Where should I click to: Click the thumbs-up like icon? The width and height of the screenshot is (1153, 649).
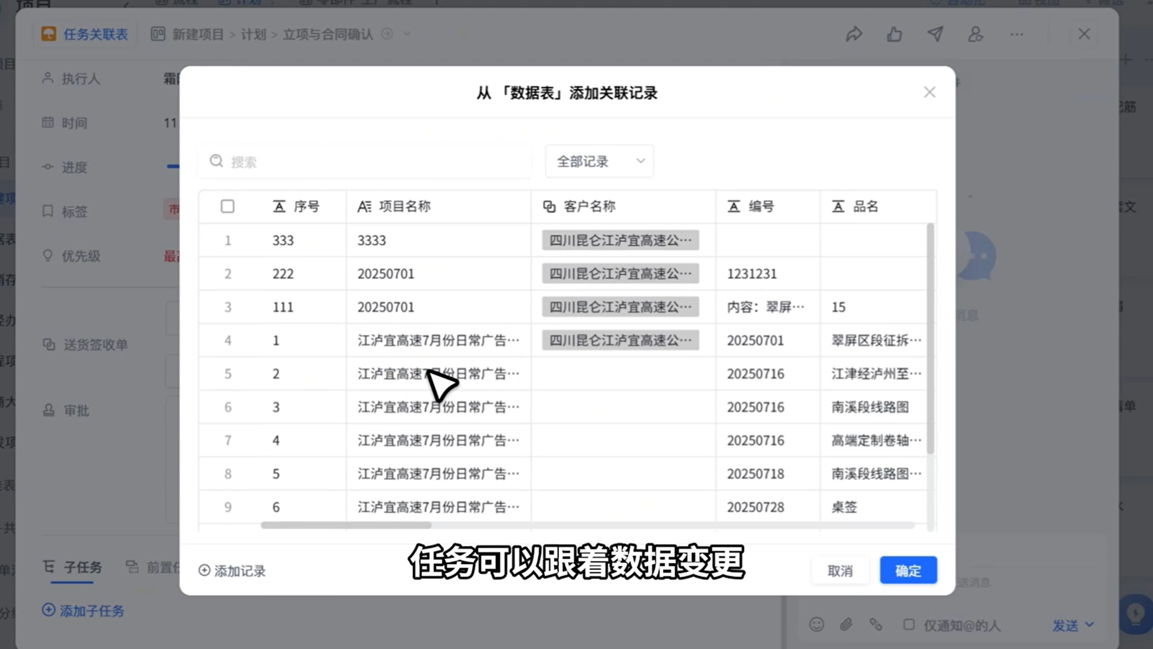click(894, 34)
